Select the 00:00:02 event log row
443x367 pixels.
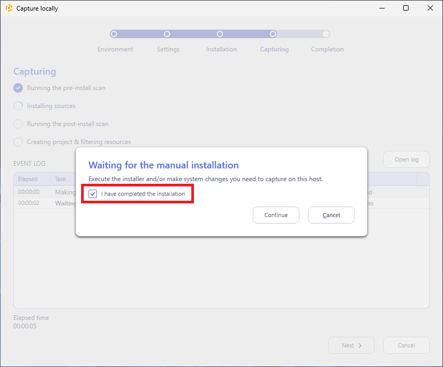coord(221,203)
